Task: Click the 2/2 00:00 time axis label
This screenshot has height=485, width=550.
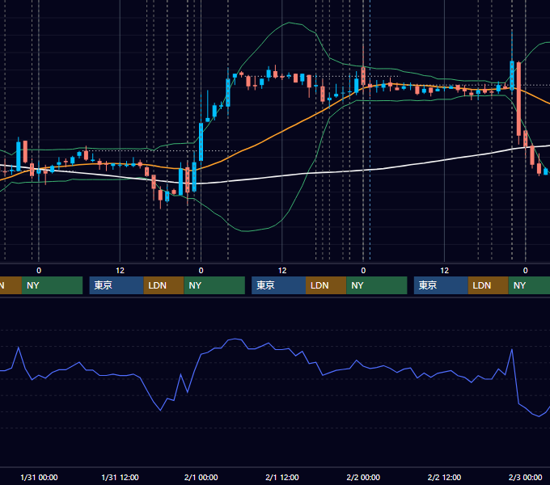Action: pos(363,477)
